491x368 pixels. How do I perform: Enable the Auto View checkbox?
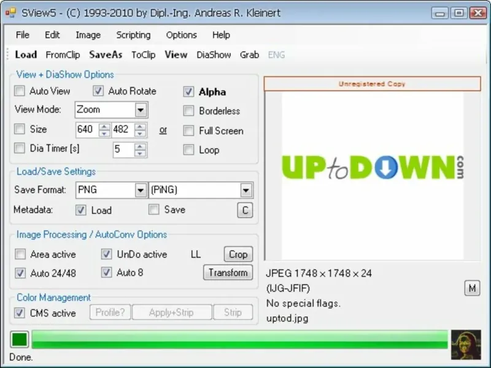point(20,91)
